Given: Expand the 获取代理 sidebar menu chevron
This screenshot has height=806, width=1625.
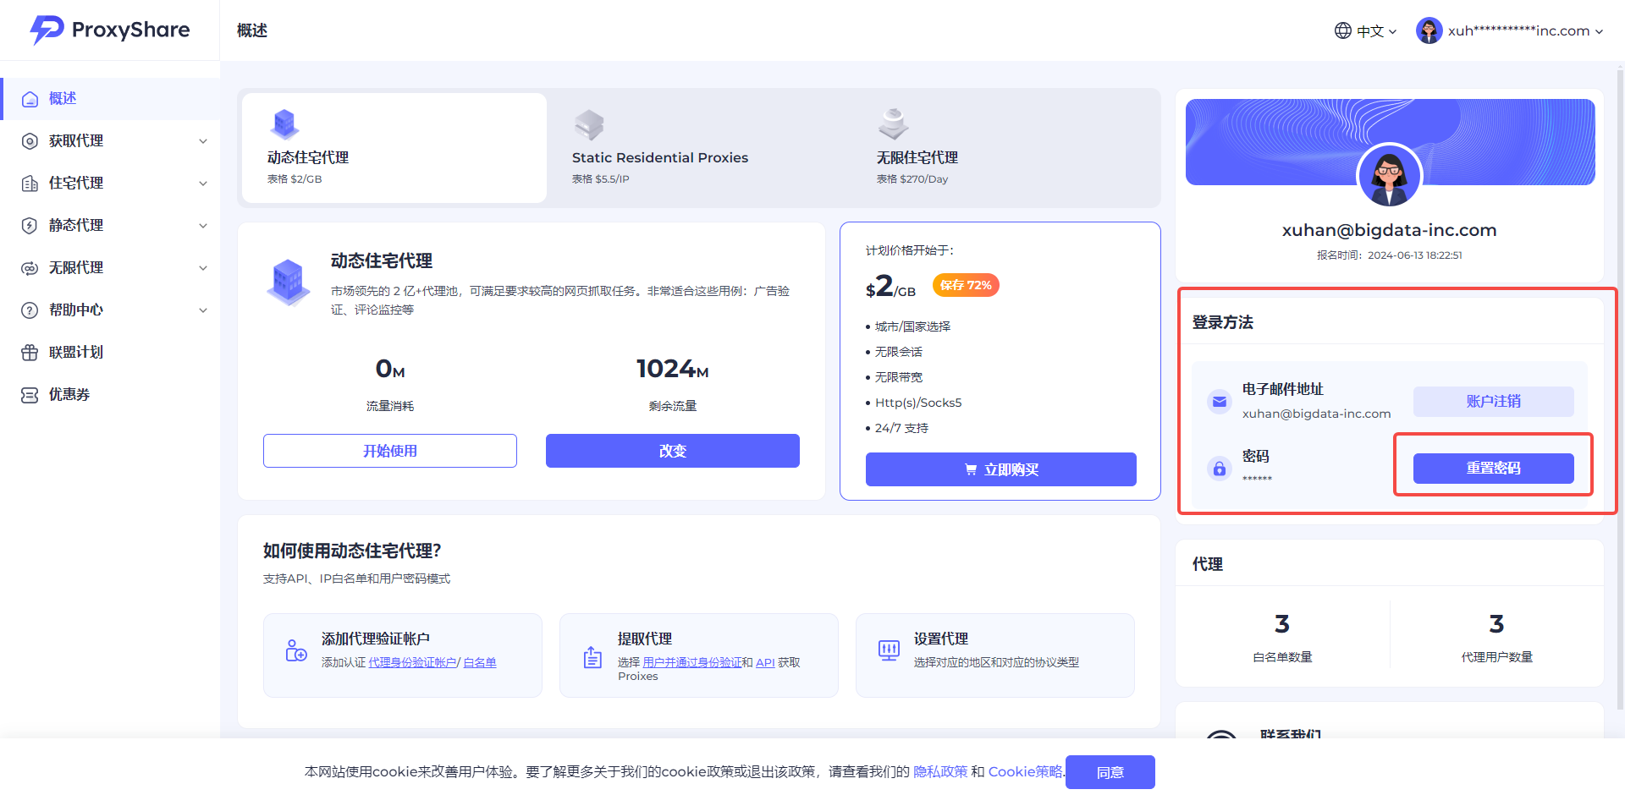Looking at the screenshot, I should tap(203, 141).
